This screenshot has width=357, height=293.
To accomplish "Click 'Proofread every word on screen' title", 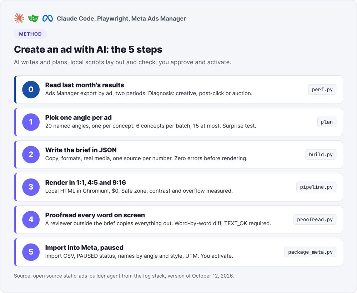I will click(95, 215).
